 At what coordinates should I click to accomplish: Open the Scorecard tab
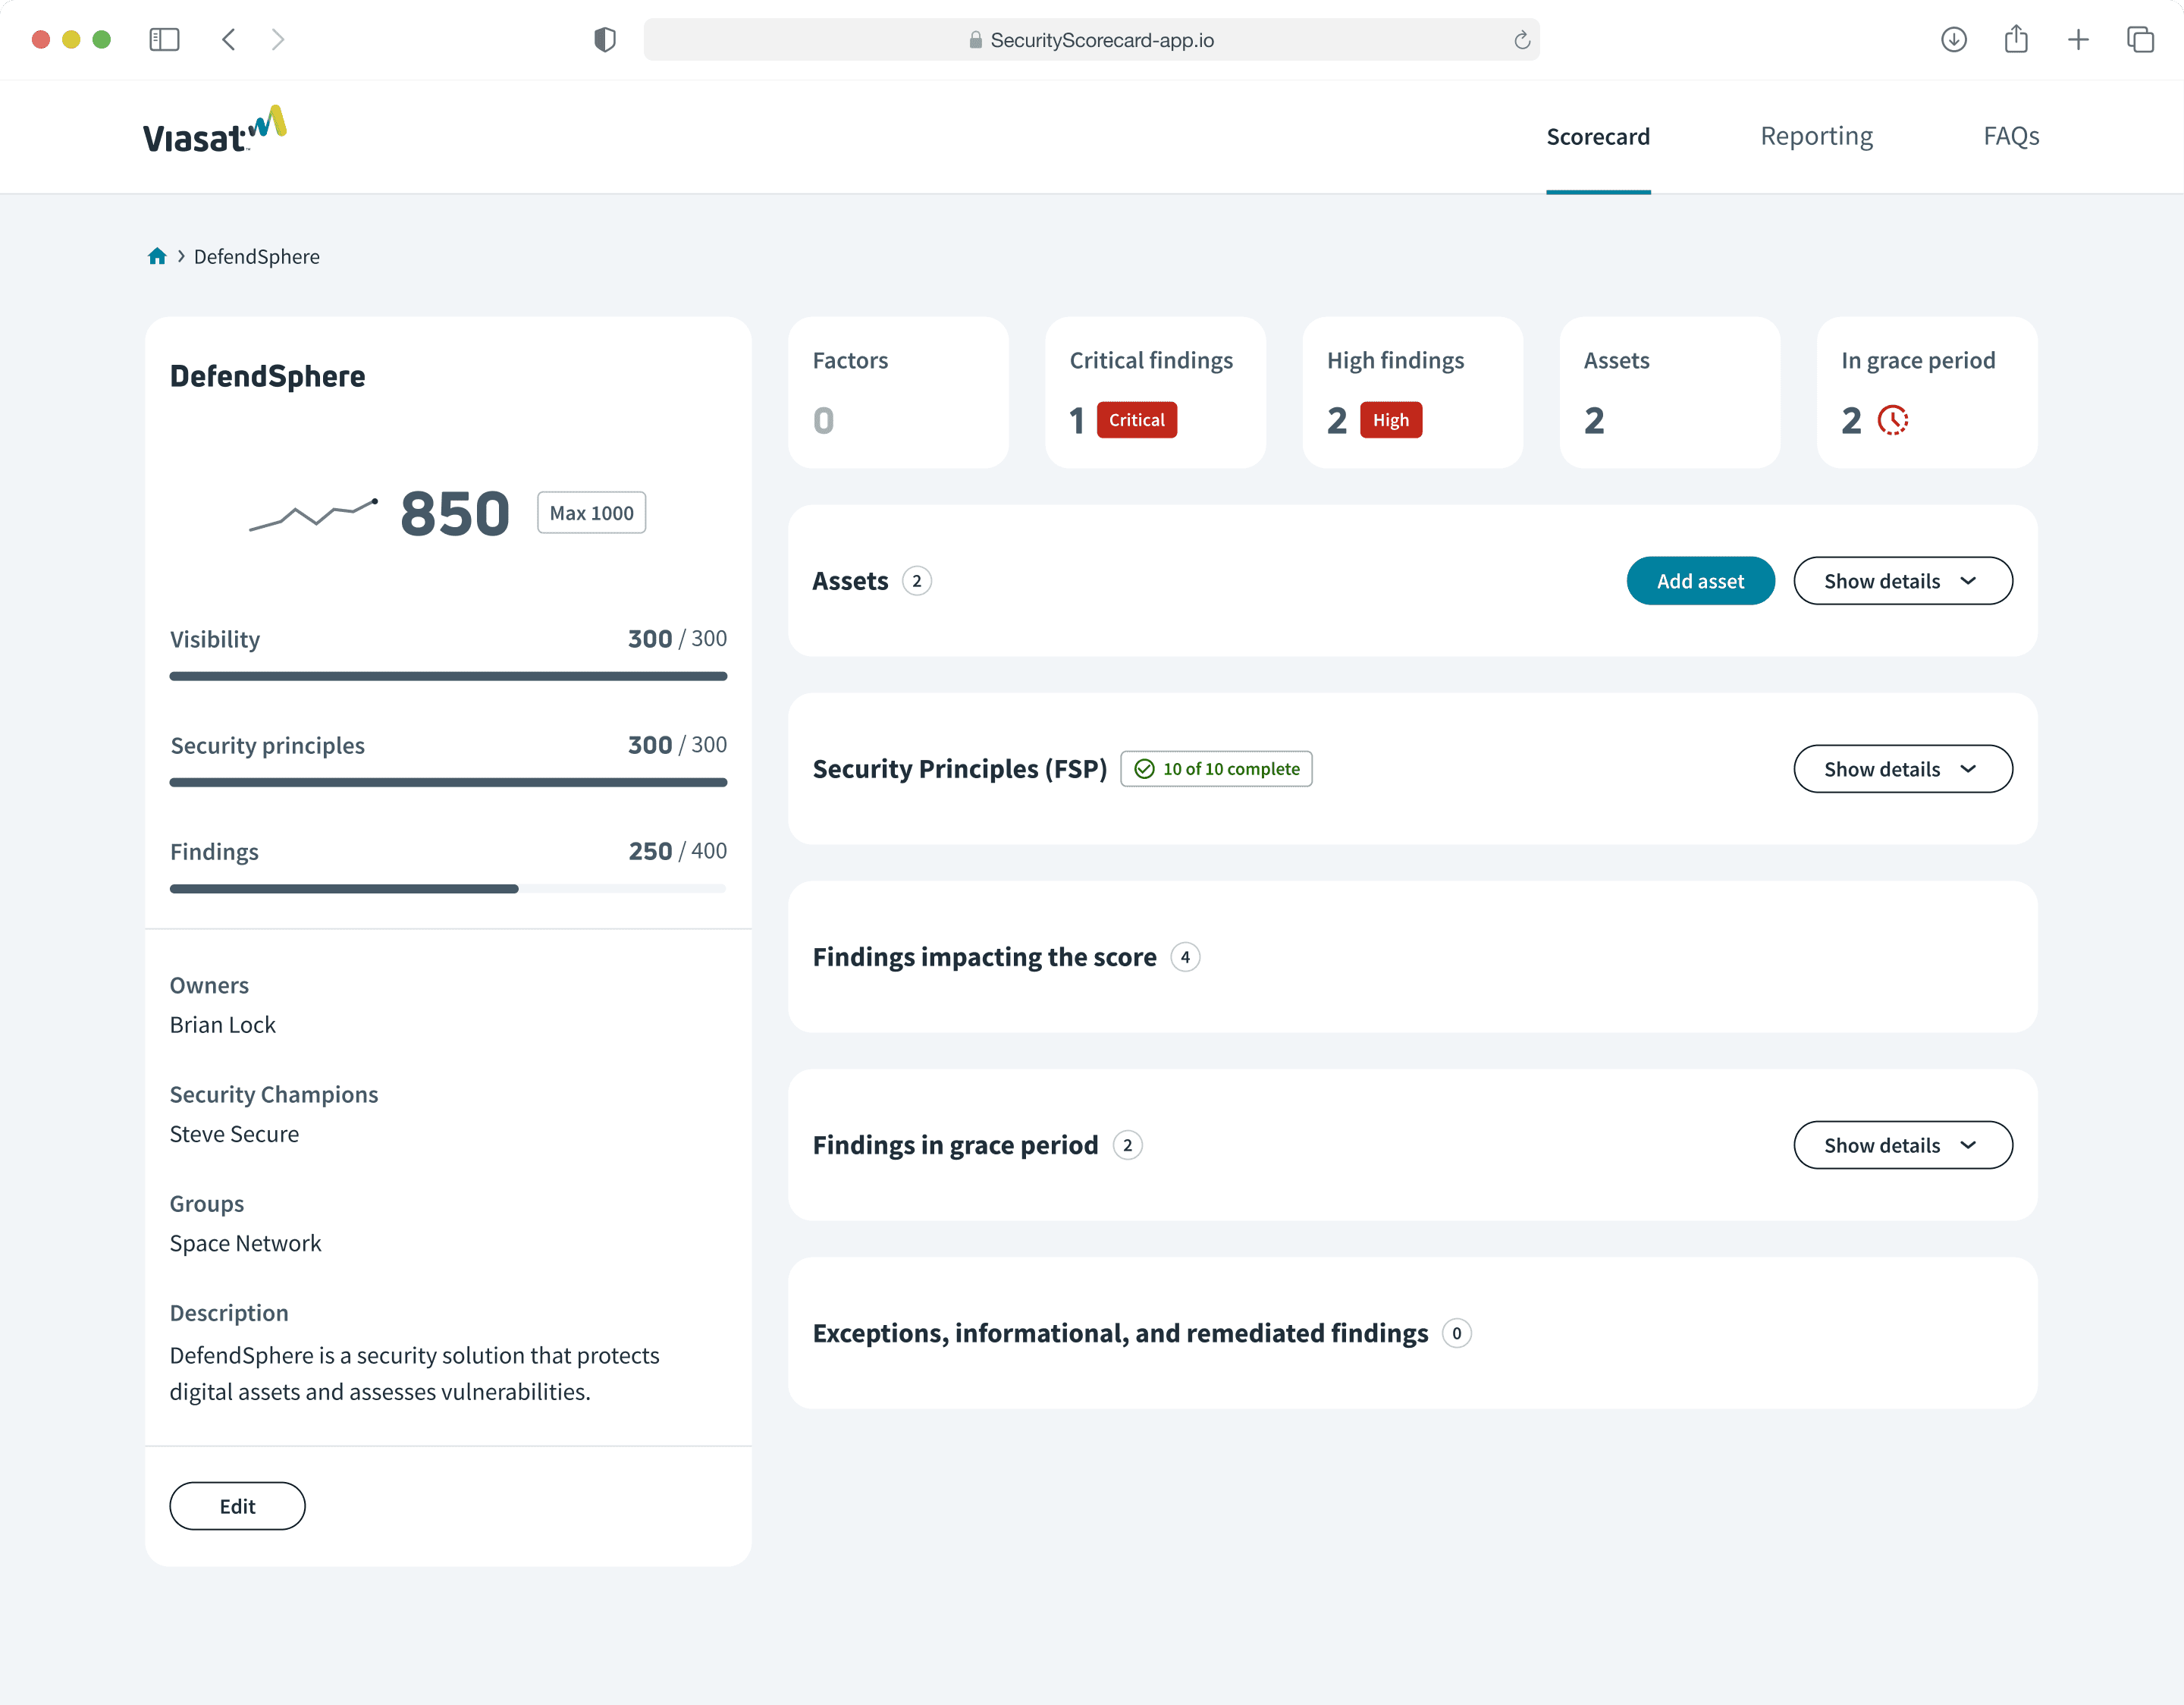pos(1598,136)
